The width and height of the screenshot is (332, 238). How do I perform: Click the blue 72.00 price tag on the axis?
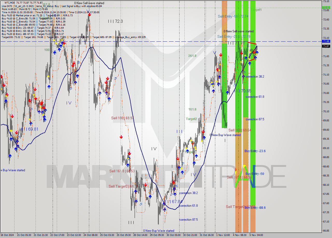click(326, 41)
